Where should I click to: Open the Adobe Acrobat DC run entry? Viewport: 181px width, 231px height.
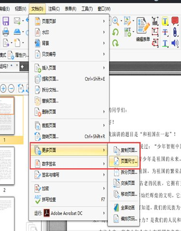click(70, 213)
